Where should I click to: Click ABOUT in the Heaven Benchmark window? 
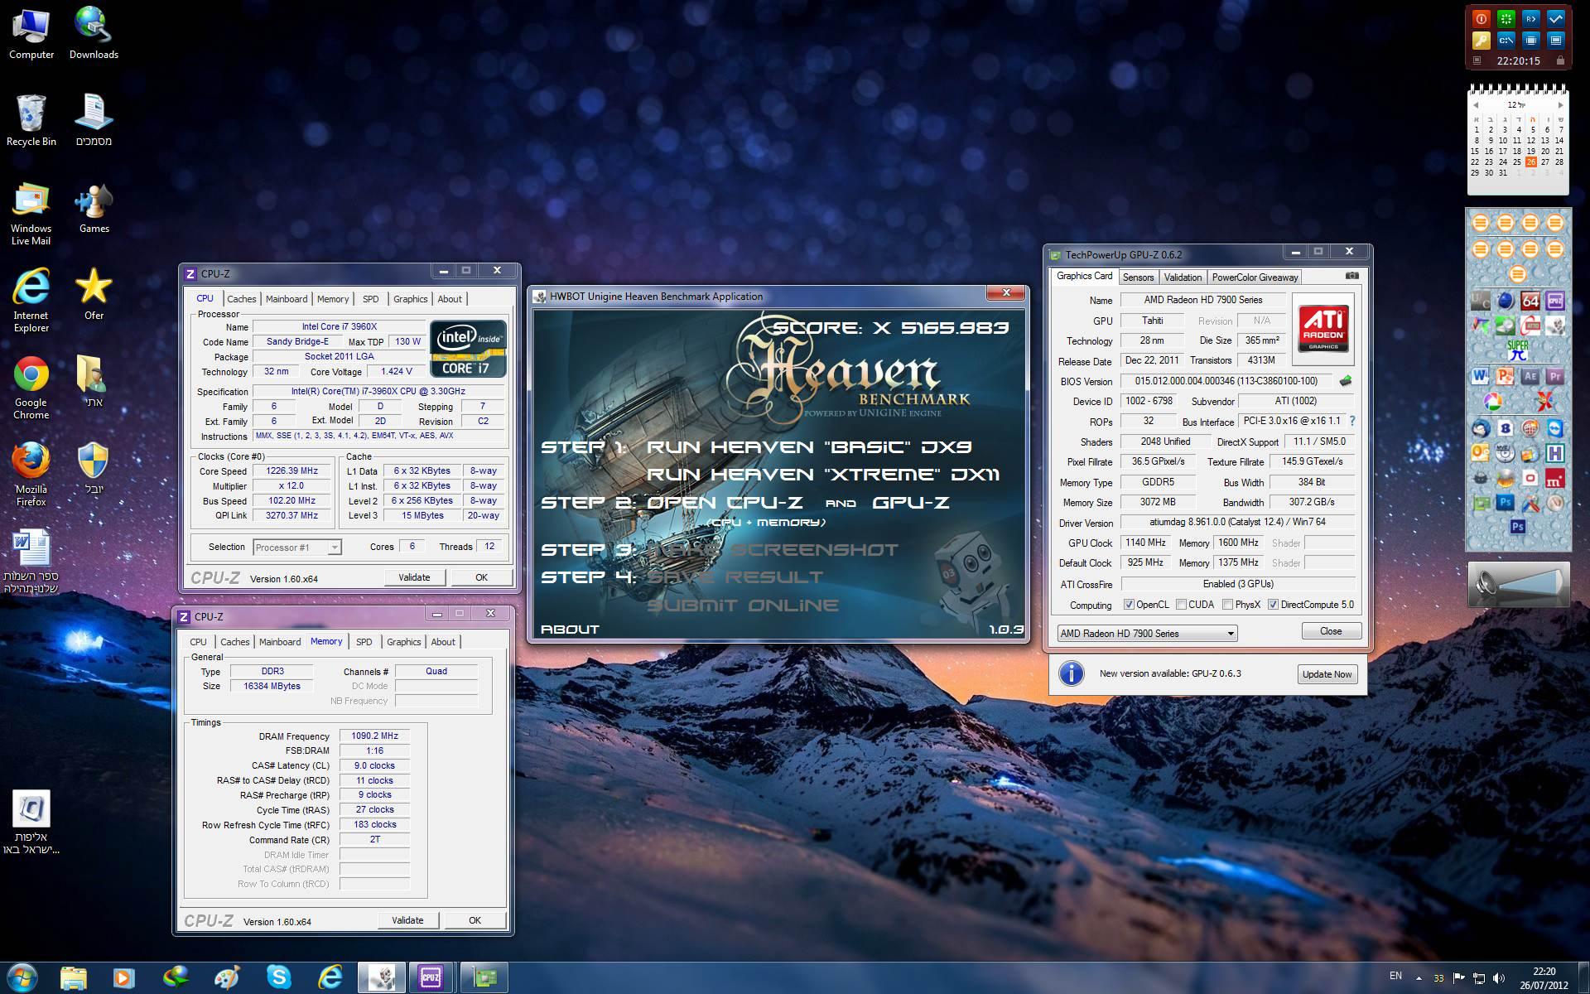[570, 630]
